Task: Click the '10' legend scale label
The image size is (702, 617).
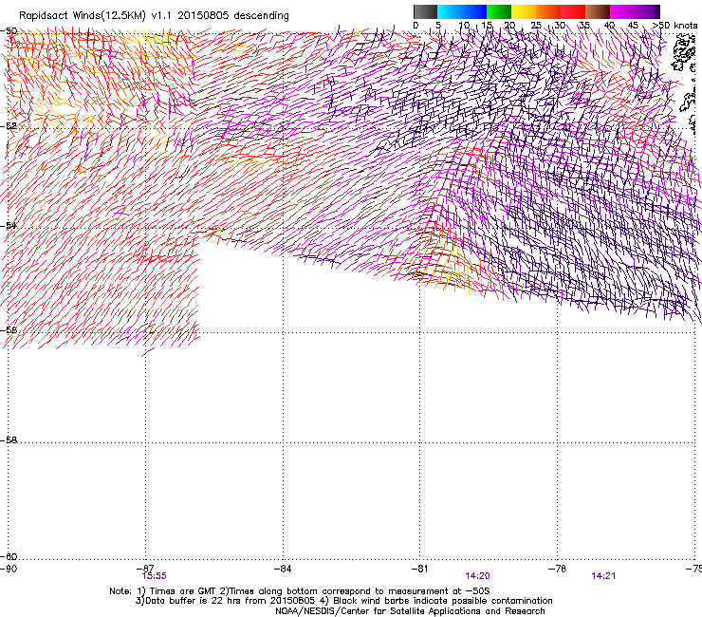Action: [464, 25]
